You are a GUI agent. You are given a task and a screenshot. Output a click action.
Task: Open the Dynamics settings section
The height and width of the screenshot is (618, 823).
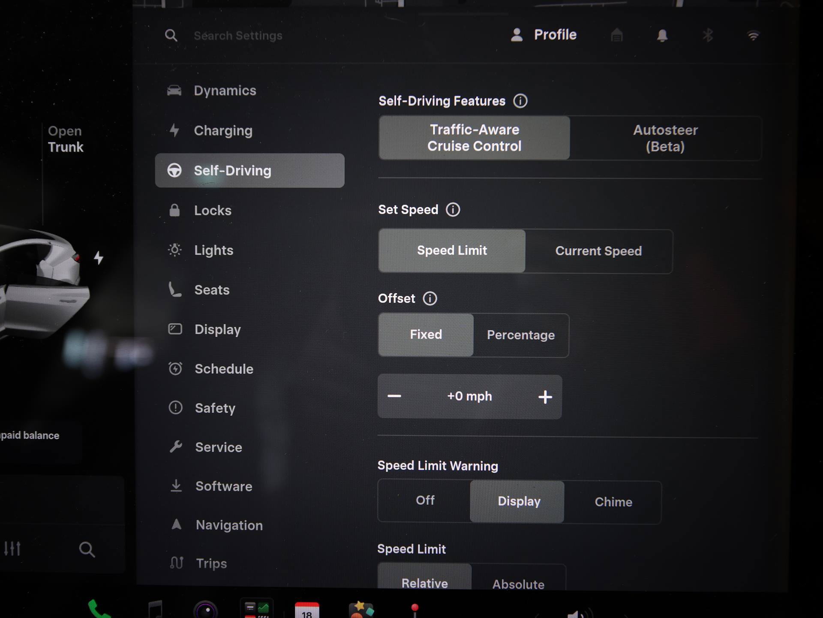click(x=249, y=90)
